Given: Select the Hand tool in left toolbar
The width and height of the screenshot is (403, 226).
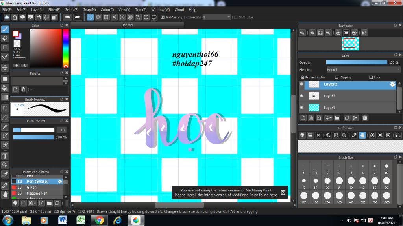Looking at the screenshot, I should 5,195.
